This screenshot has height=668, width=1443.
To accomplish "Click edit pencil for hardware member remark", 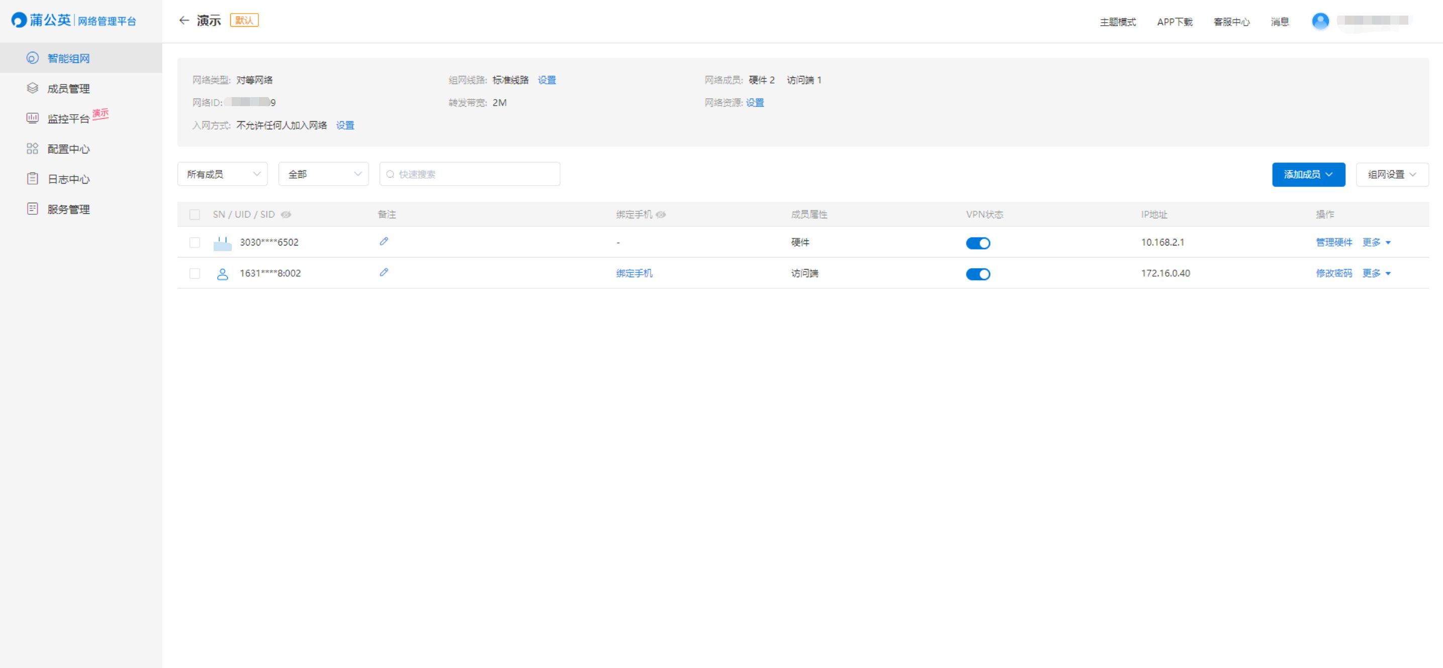I will pos(384,241).
